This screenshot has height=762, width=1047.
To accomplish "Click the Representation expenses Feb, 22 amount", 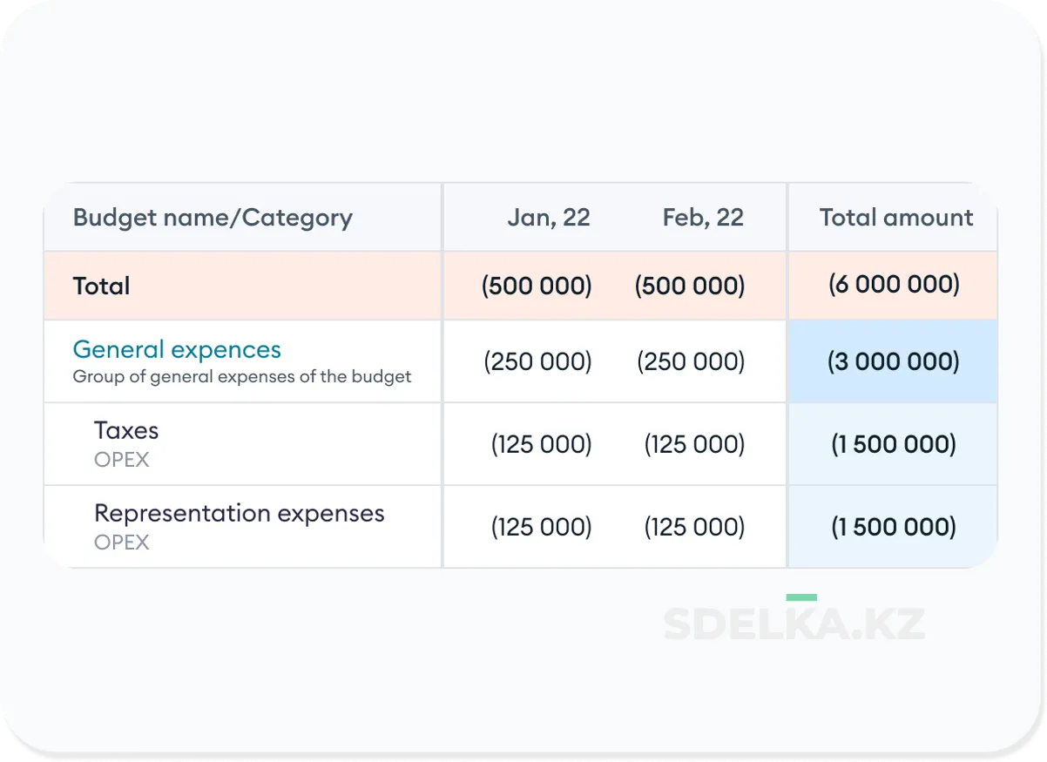I will pos(694,527).
